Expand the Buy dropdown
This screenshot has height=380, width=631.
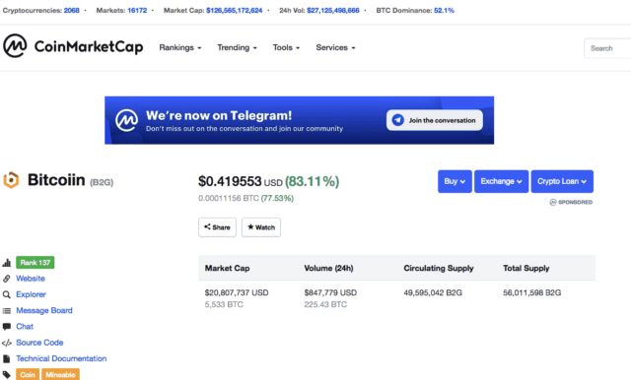(x=455, y=181)
